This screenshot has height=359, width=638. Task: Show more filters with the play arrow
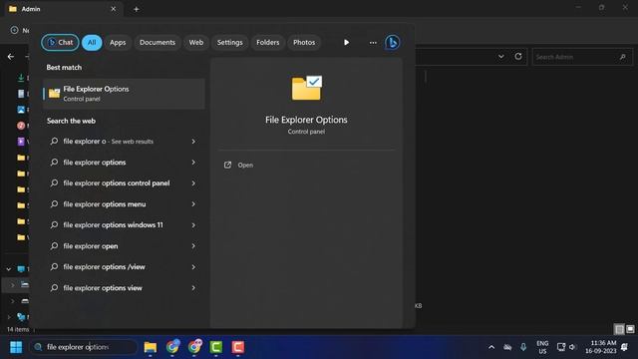(x=346, y=42)
